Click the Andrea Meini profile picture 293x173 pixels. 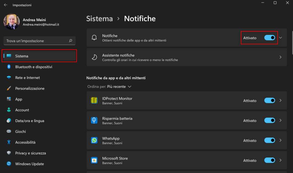pos(11,22)
